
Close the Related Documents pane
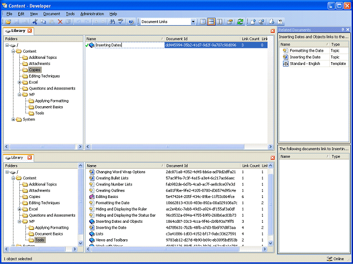click(x=348, y=30)
